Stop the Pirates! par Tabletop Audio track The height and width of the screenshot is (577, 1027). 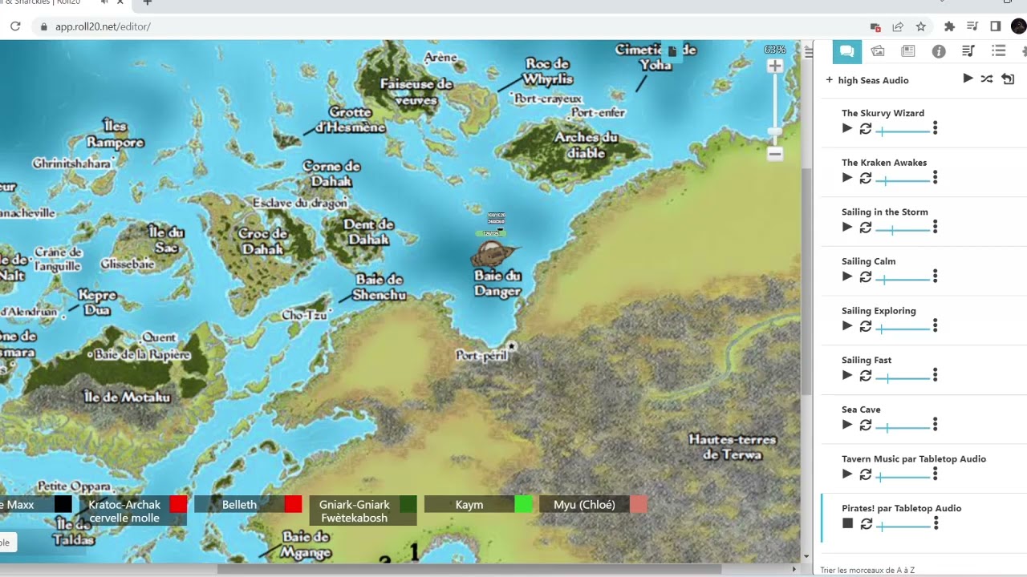(x=847, y=523)
